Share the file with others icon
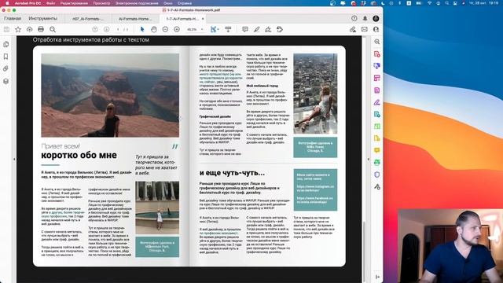The image size is (503, 283). pyautogui.click(x=353, y=30)
